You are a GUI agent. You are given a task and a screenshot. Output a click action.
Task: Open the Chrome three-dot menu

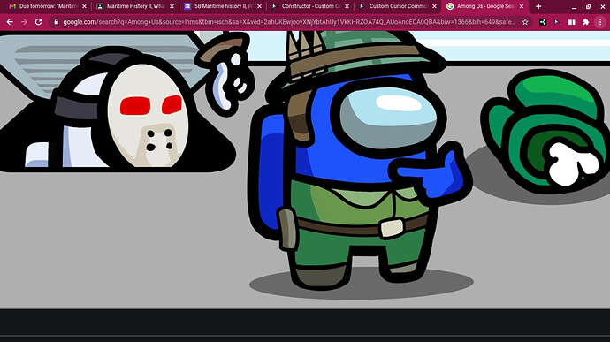600,22
